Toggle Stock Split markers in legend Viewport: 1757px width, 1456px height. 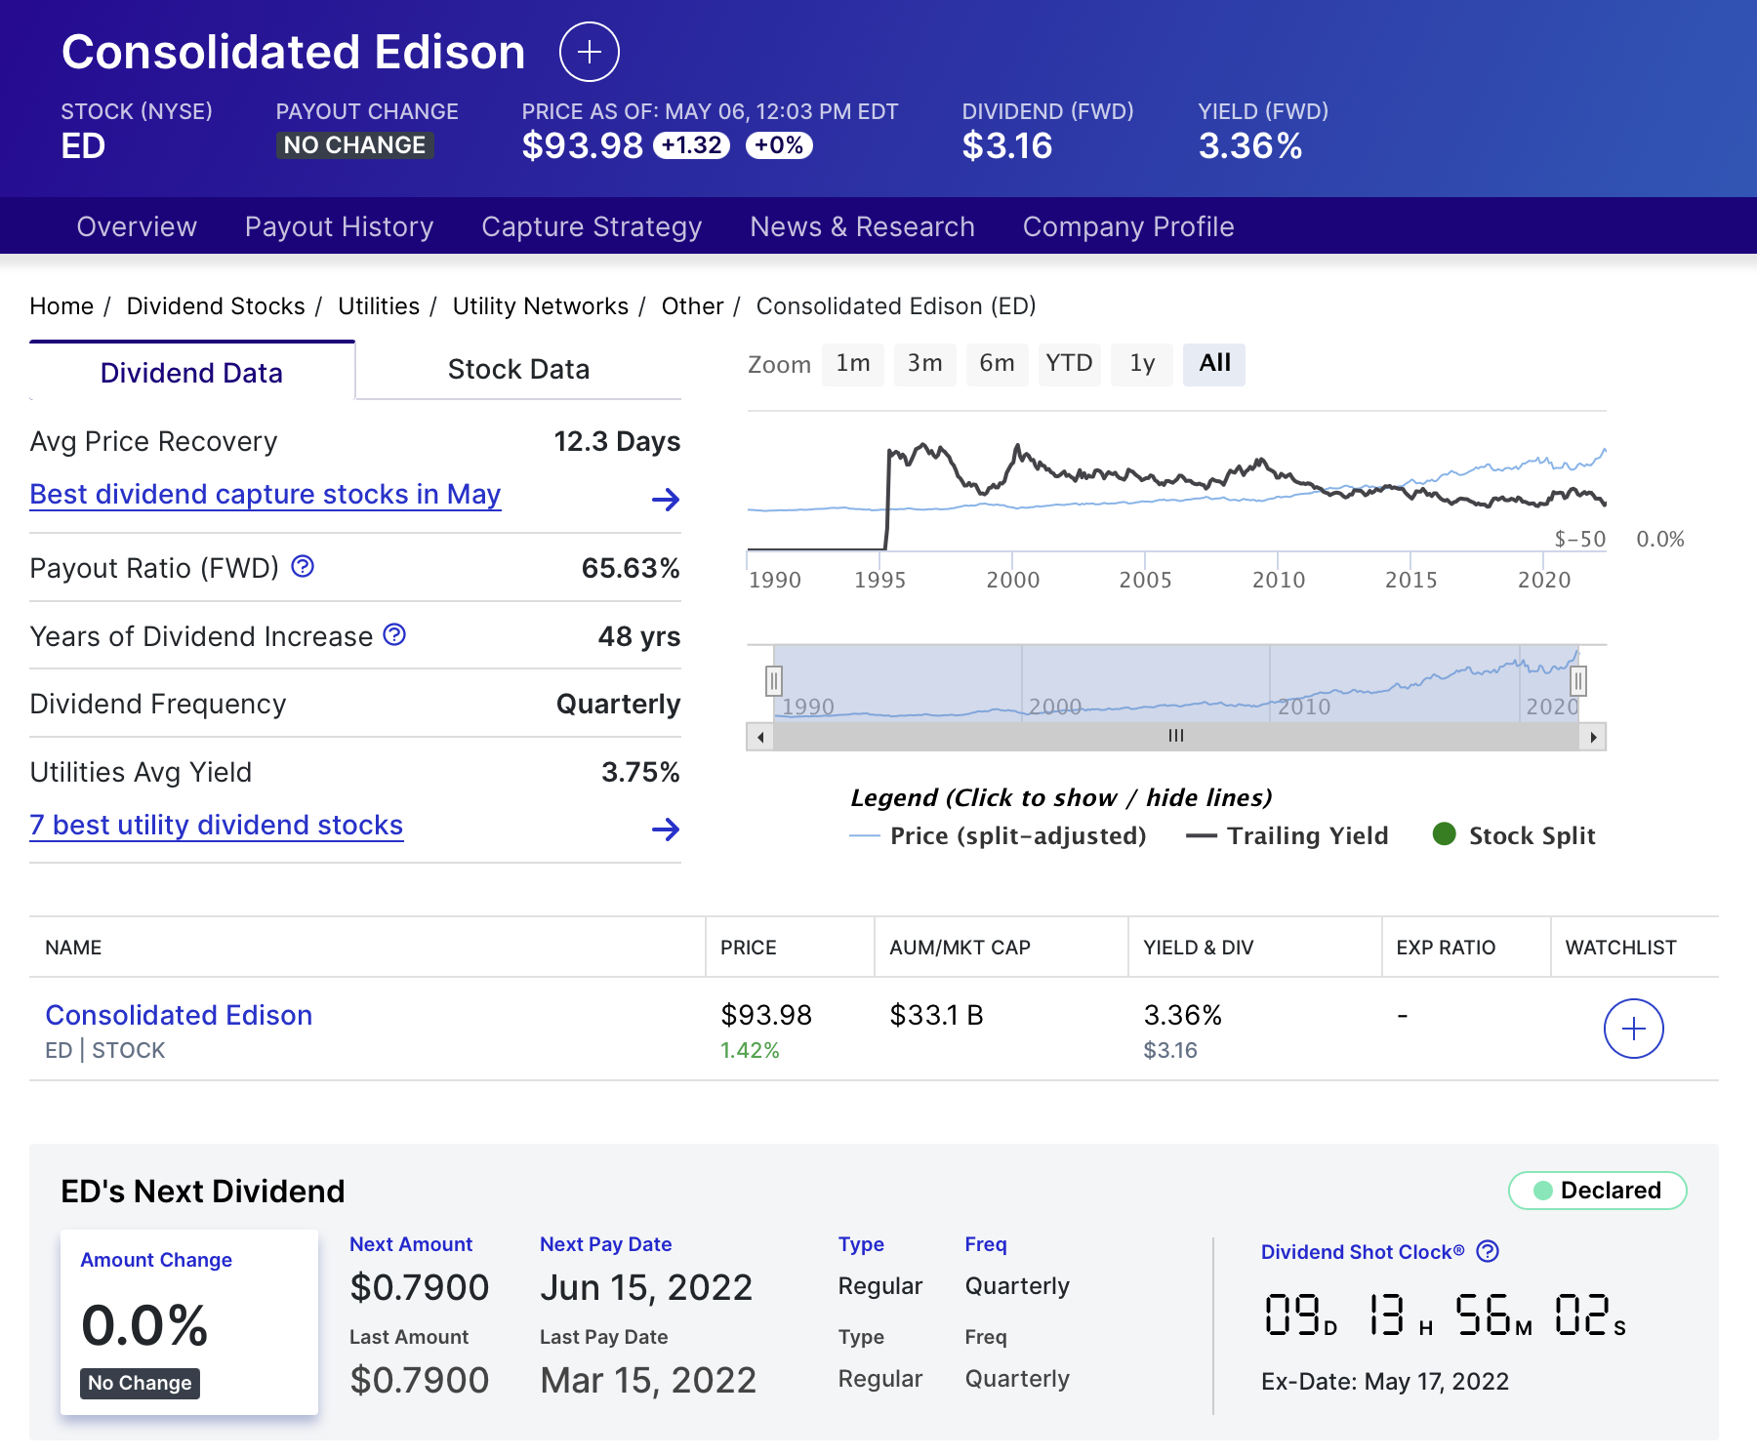click(x=1514, y=835)
